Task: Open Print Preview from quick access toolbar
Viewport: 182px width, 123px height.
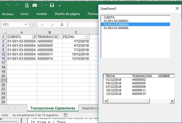Action: click(x=26, y=5)
